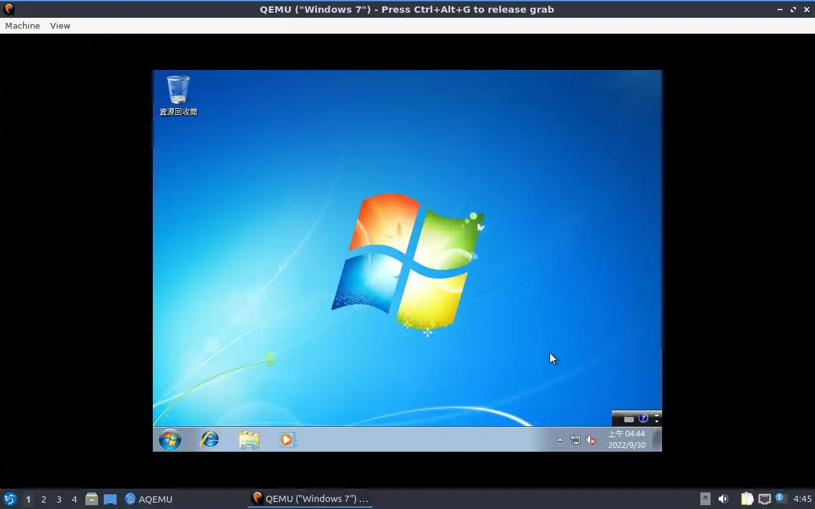The height and width of the screenshot is (509, 815).
Task: Open the clipboard manager tray icon
Action: click(x=747, y=499)
